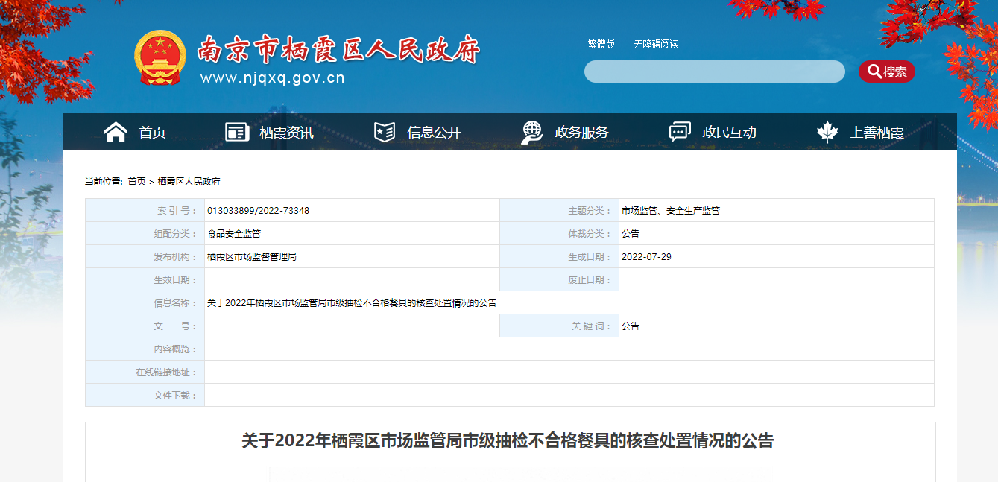998x482 pixels.
Task: Click 栖霞区人民政府 breadcrumb link
Action: [x=189, y=181]
